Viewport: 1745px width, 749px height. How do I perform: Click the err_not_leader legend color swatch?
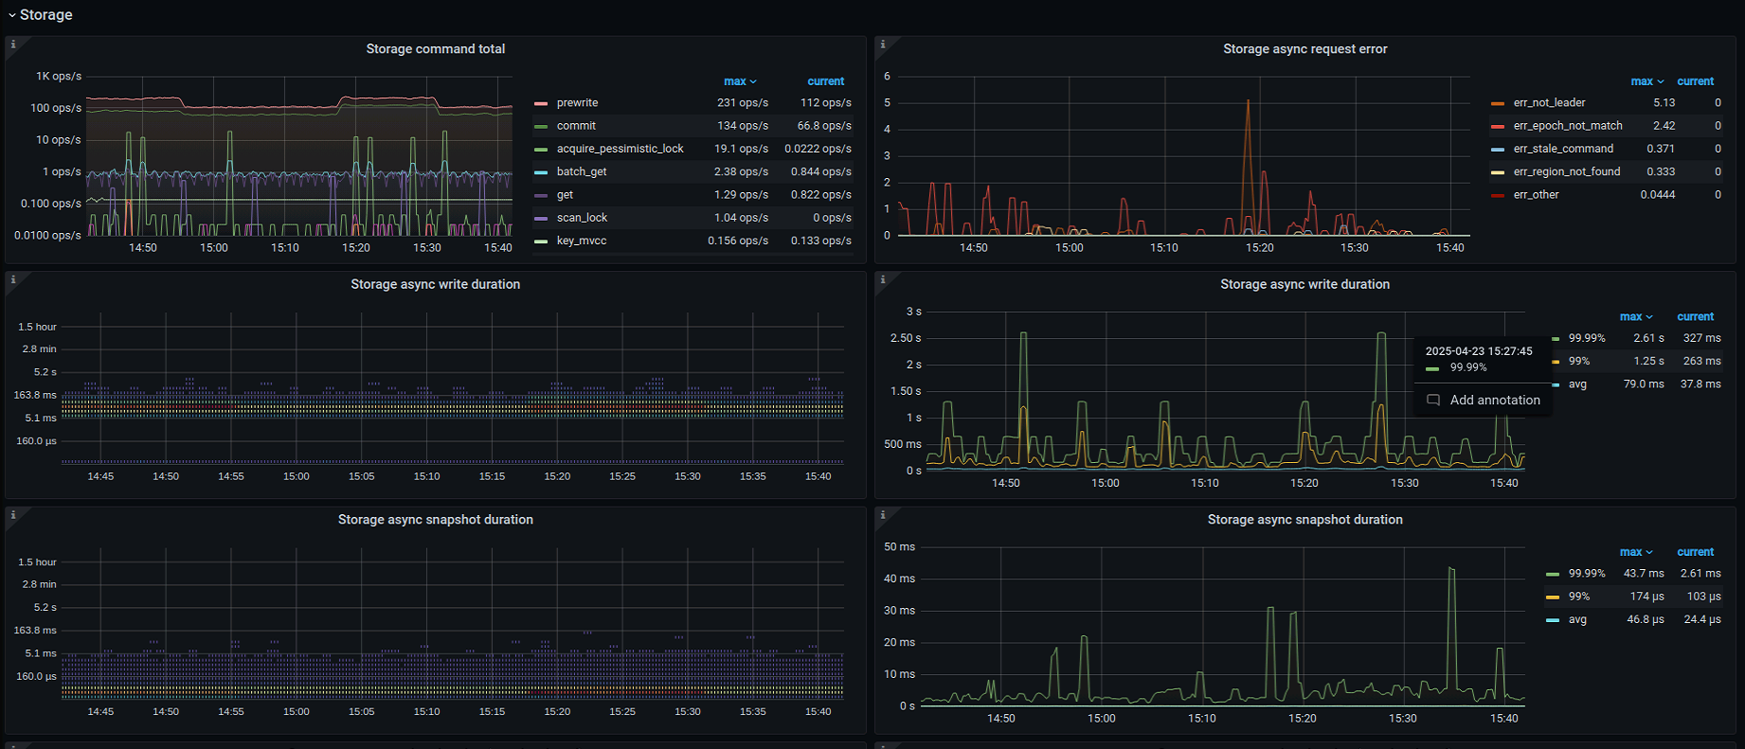tap(1498, 103)
